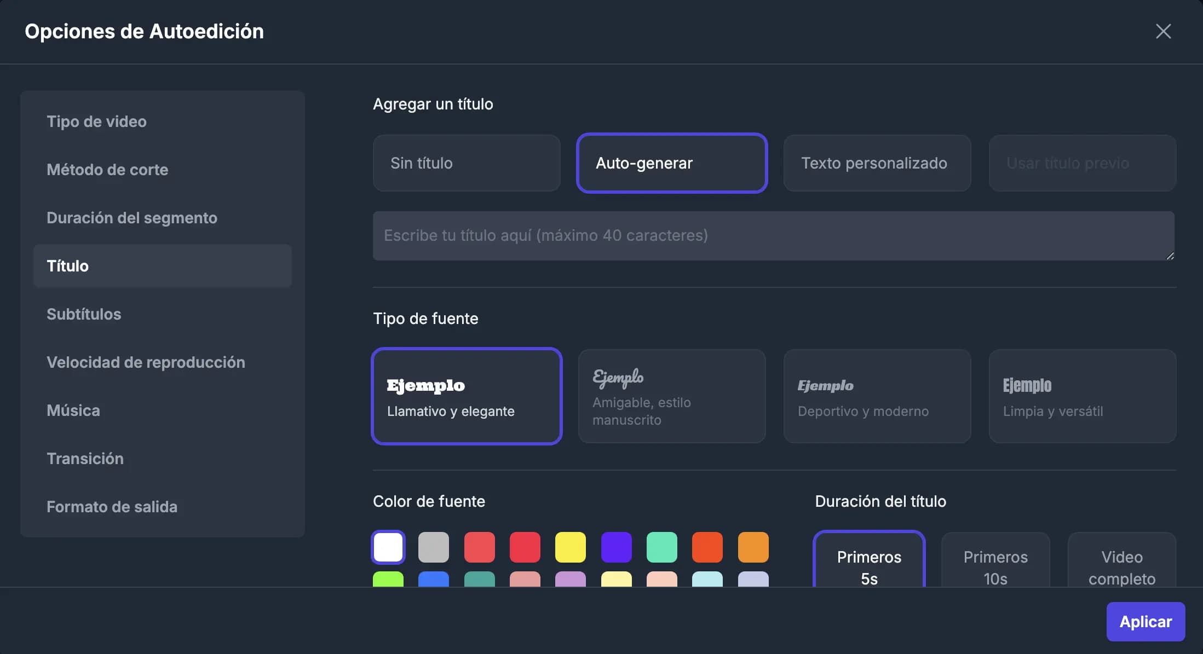
Task: Choose Auto-generar for the title
Action: point(671,163)
